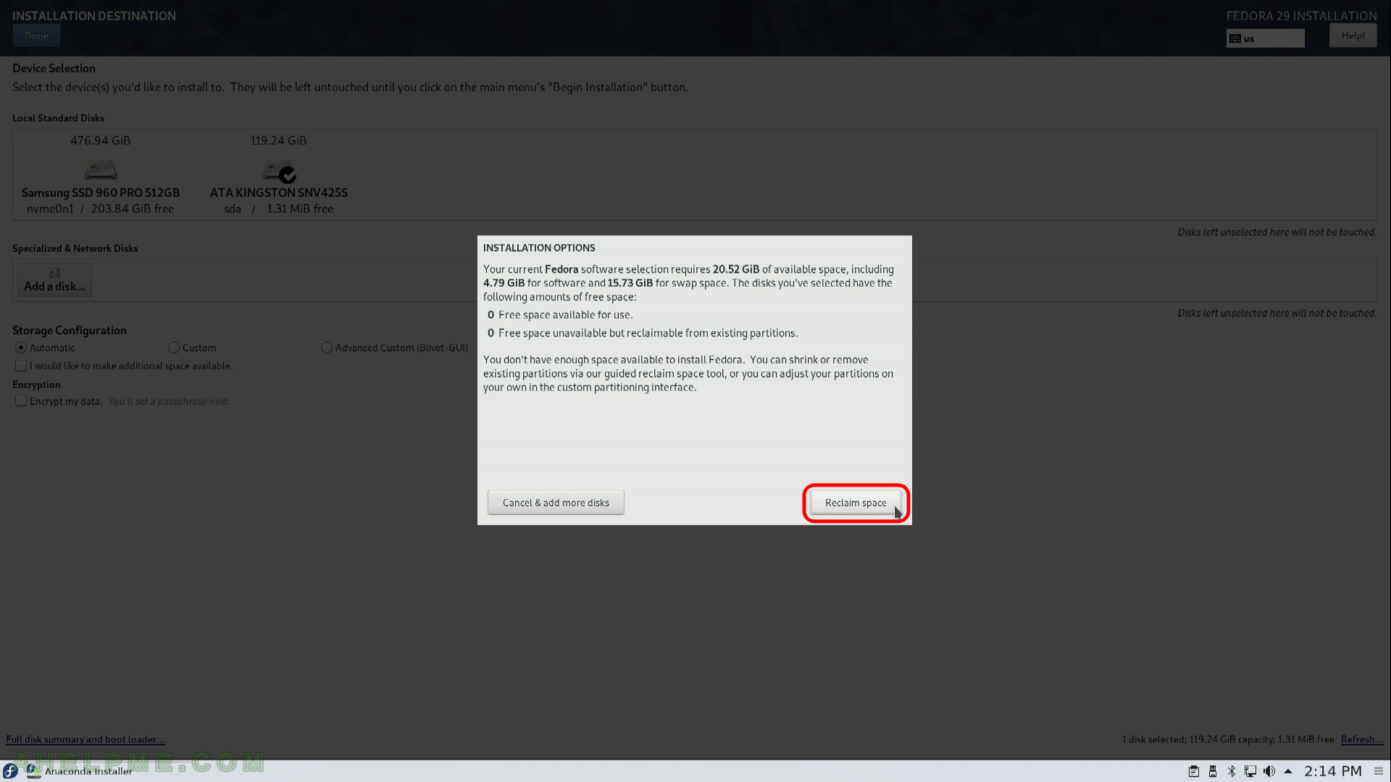
Task: Select Advanced Custom (Blivet-GUI) radio
Action: click(327, 348)
